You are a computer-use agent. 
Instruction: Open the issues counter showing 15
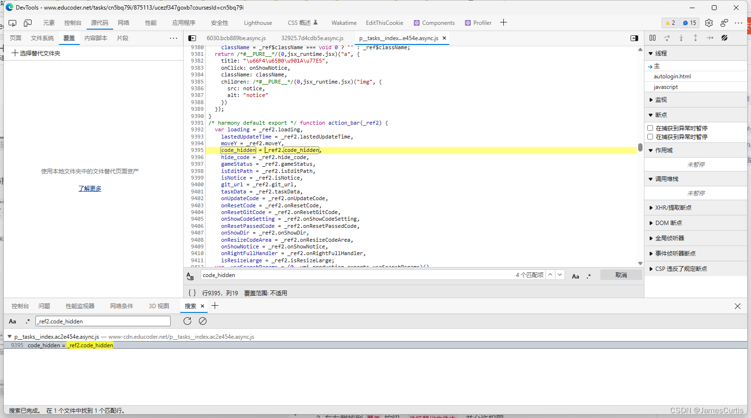point(689,23)
